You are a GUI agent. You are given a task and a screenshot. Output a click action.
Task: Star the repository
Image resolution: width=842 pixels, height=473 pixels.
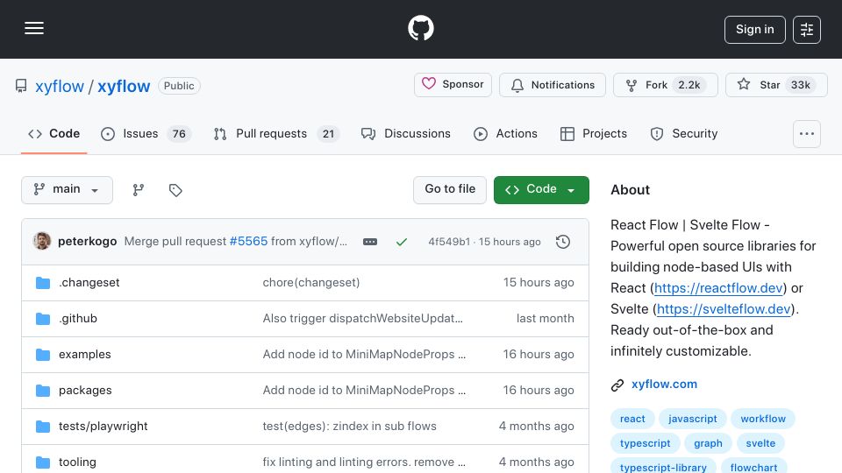pos(776,85)
